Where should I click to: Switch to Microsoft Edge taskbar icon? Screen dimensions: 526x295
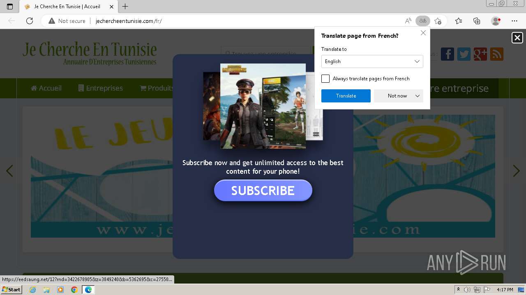pyautogui.click(x=88, y=290)
